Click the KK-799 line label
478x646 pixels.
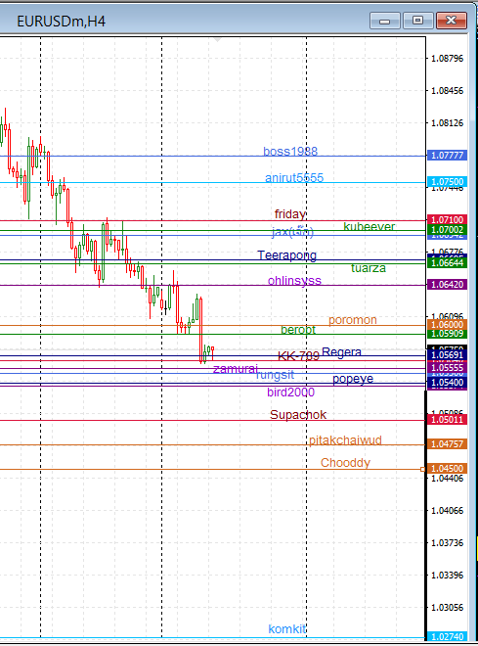(x=299, y=356)
